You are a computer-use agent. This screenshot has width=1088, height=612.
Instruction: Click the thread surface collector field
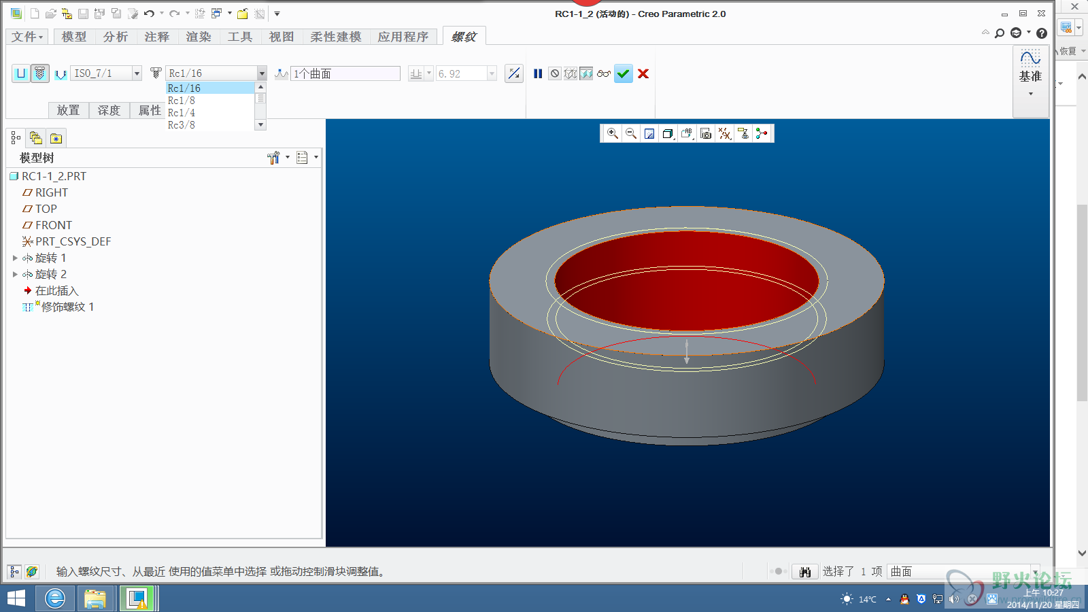345,73
